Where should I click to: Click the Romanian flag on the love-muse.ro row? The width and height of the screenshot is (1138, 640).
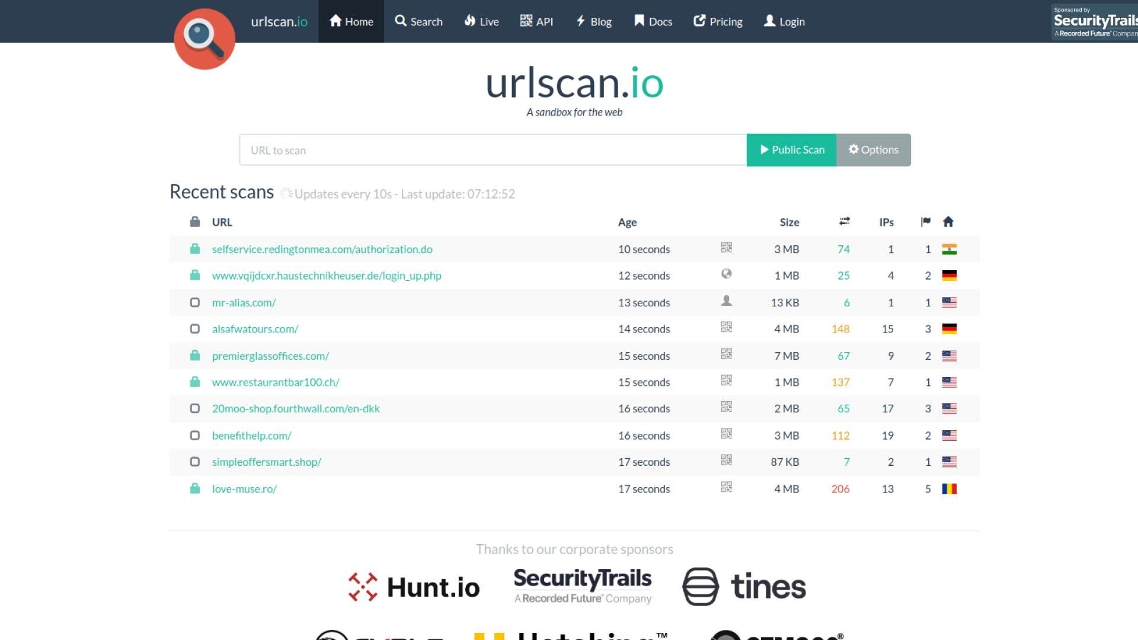tap(950, 488)
